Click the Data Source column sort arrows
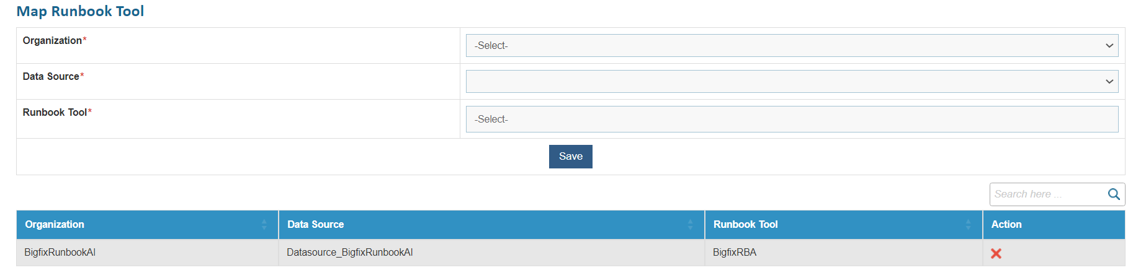This screenshot has width=1146, height=278. (x=690, y=225)
